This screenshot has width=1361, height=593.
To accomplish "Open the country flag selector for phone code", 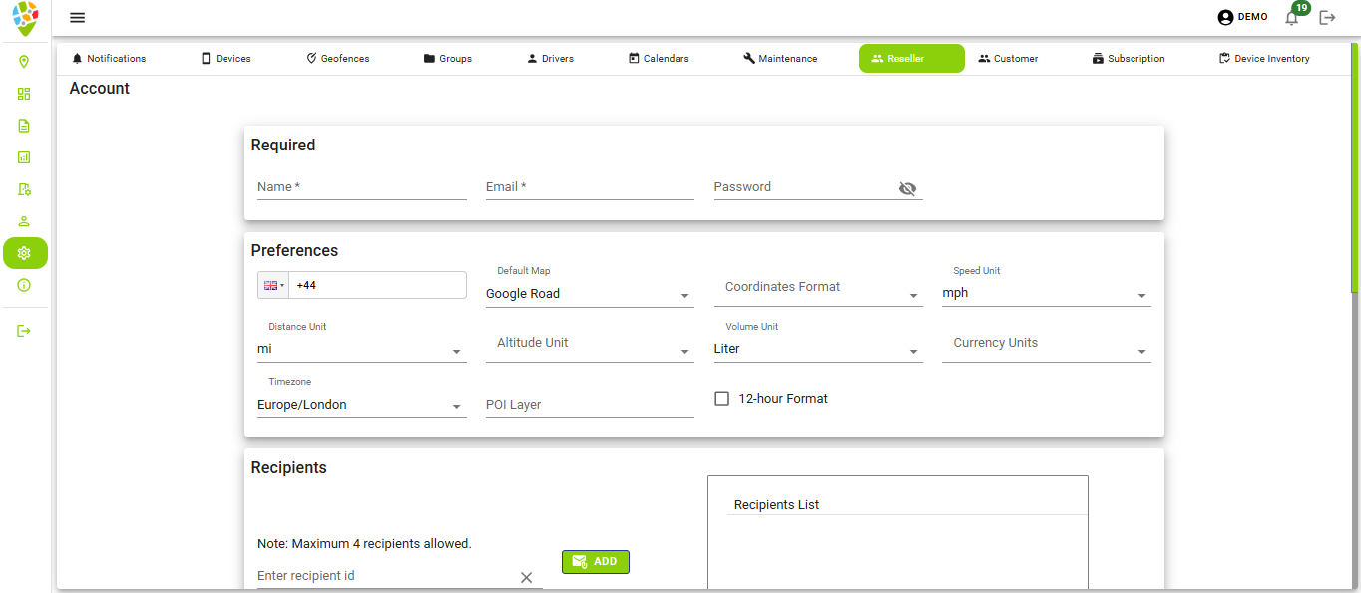I will pyautogui.click(x=272, y=284).
